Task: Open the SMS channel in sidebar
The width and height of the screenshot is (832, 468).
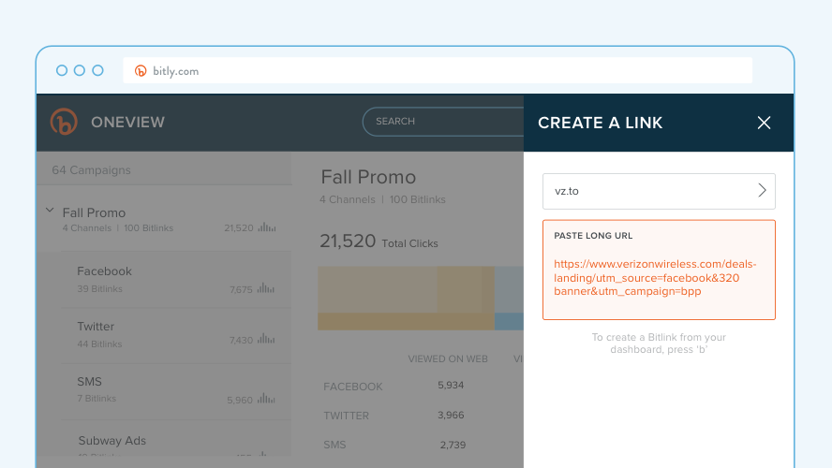Action: point(175,391)
